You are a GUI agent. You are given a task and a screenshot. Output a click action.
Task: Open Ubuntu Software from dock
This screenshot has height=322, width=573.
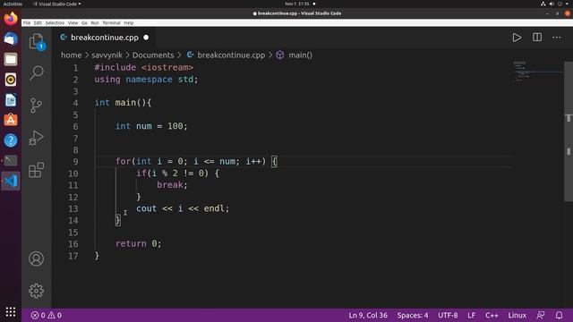point(11,120)
